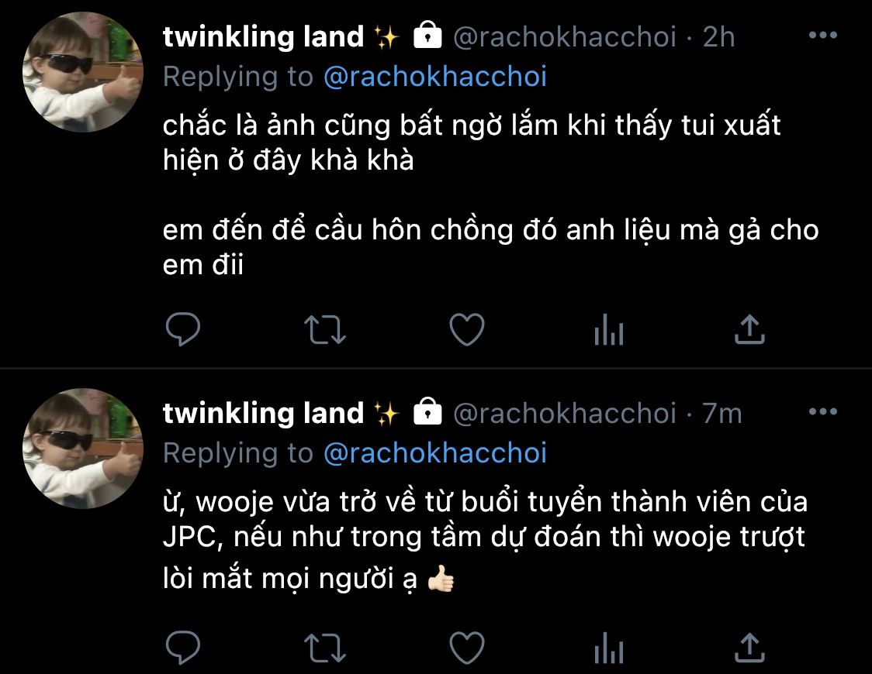The height and width of the screenshot is (674, 872).
Task: Open profile picture of first tweet
Action: point(83,72)
